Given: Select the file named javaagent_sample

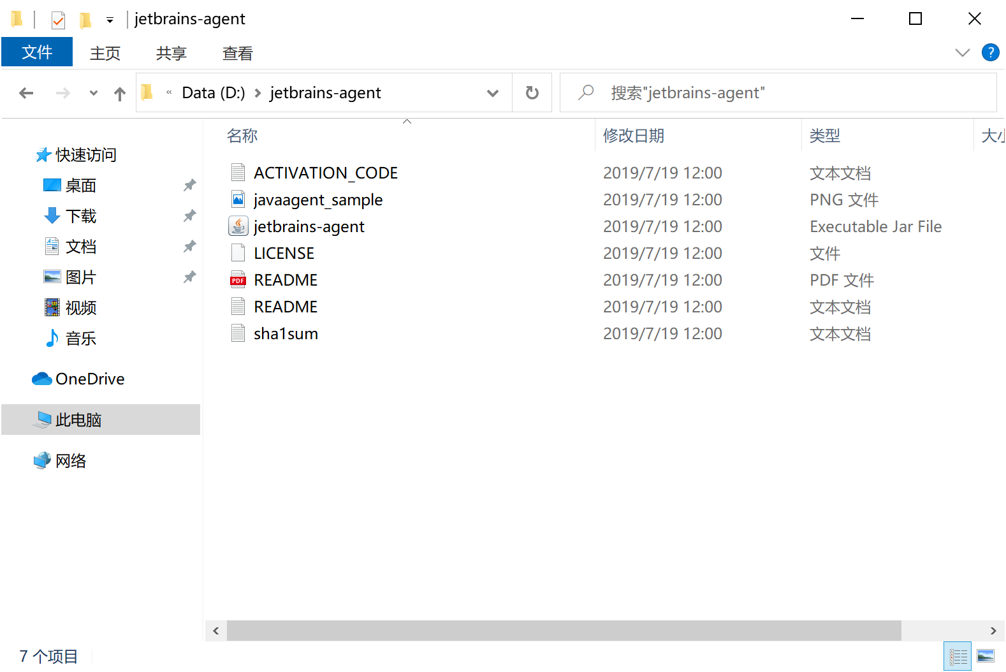Looking at the screenshot, I should pyautogui.click(x=318, y=200).
